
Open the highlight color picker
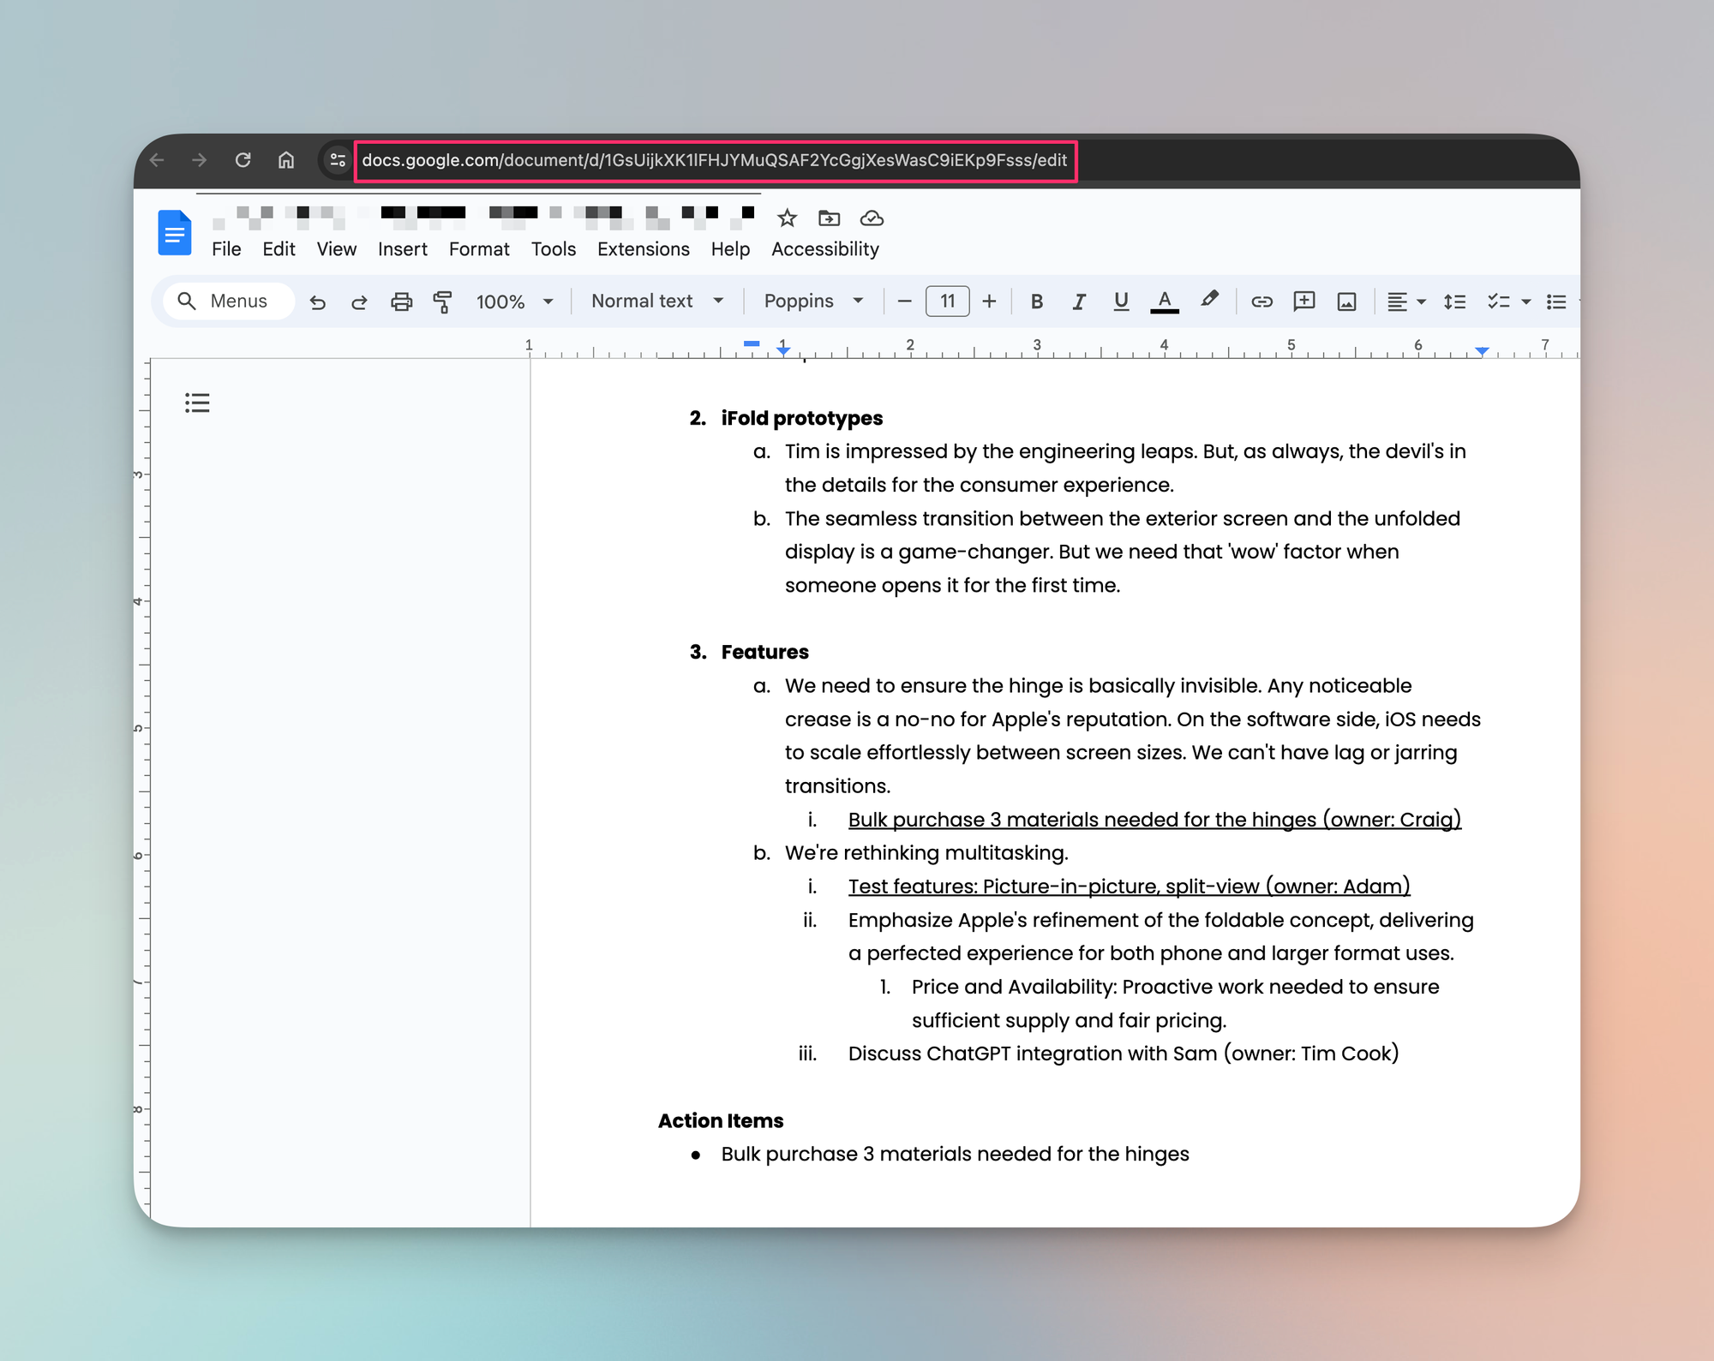click(x=1209, y=300)
